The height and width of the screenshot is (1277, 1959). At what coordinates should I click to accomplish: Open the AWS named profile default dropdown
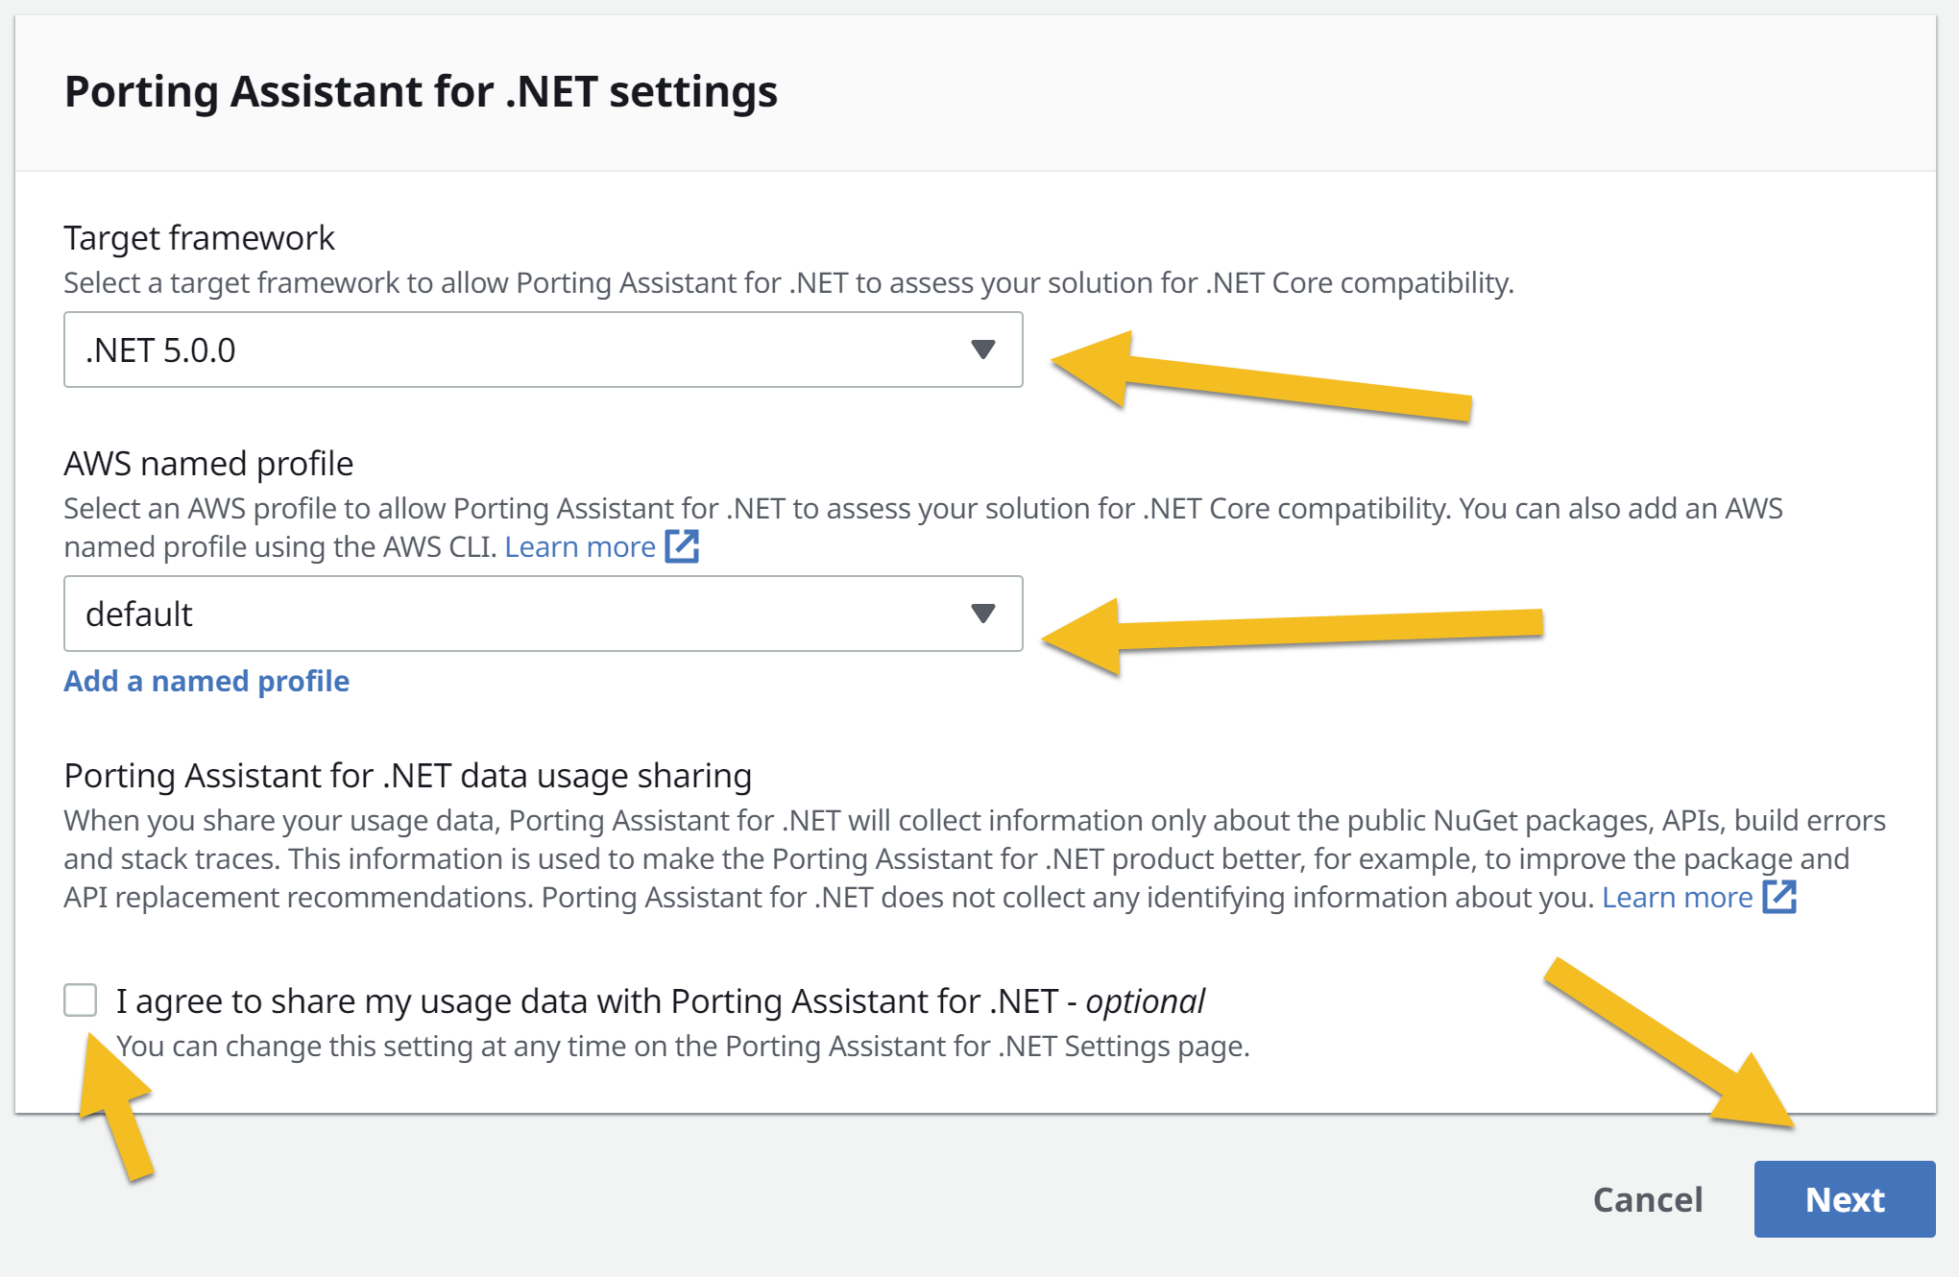pyautogui.click(x=543, y=614)
